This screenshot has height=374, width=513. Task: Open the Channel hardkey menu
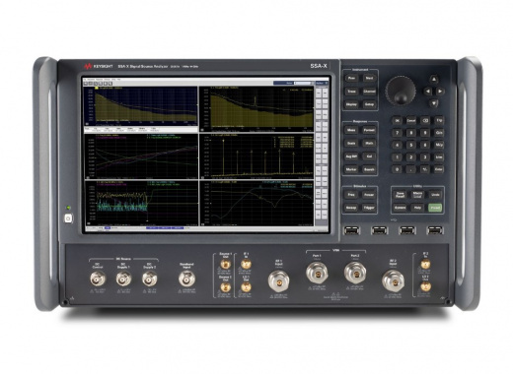point(369,92)
